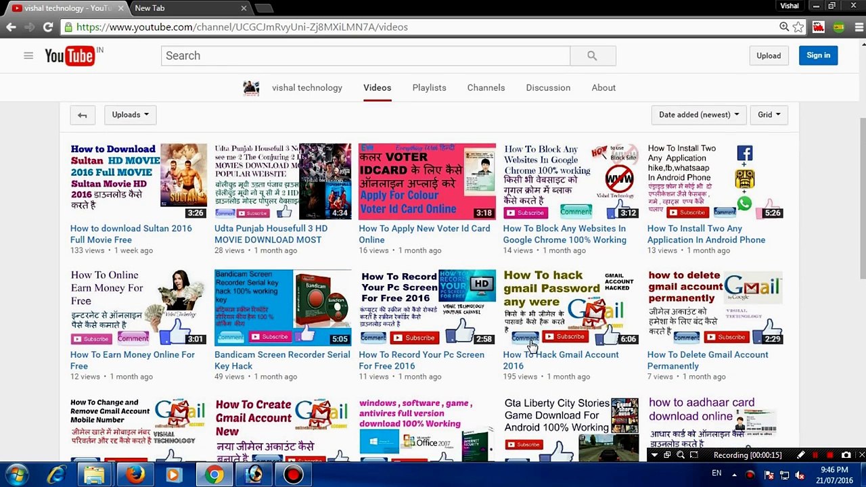Open the GTA Liberty City Stories thumbnail
Viewport: 866px width, 487px height.
[571, 428]
